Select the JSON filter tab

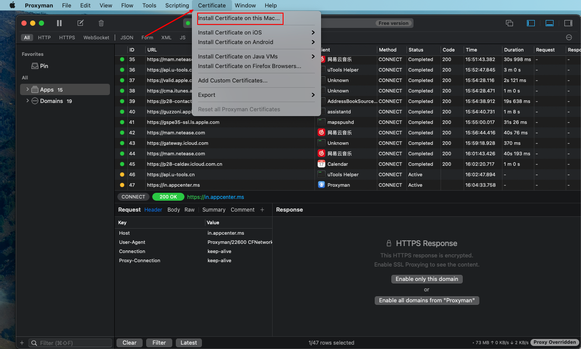point(127,38)
